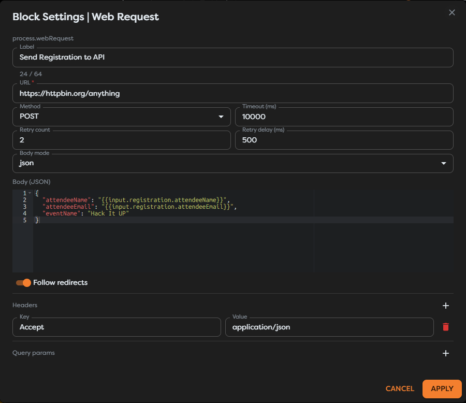Click the 24 / 64 character counter
This screenshot has width=466, height=403.
[31, 74]
